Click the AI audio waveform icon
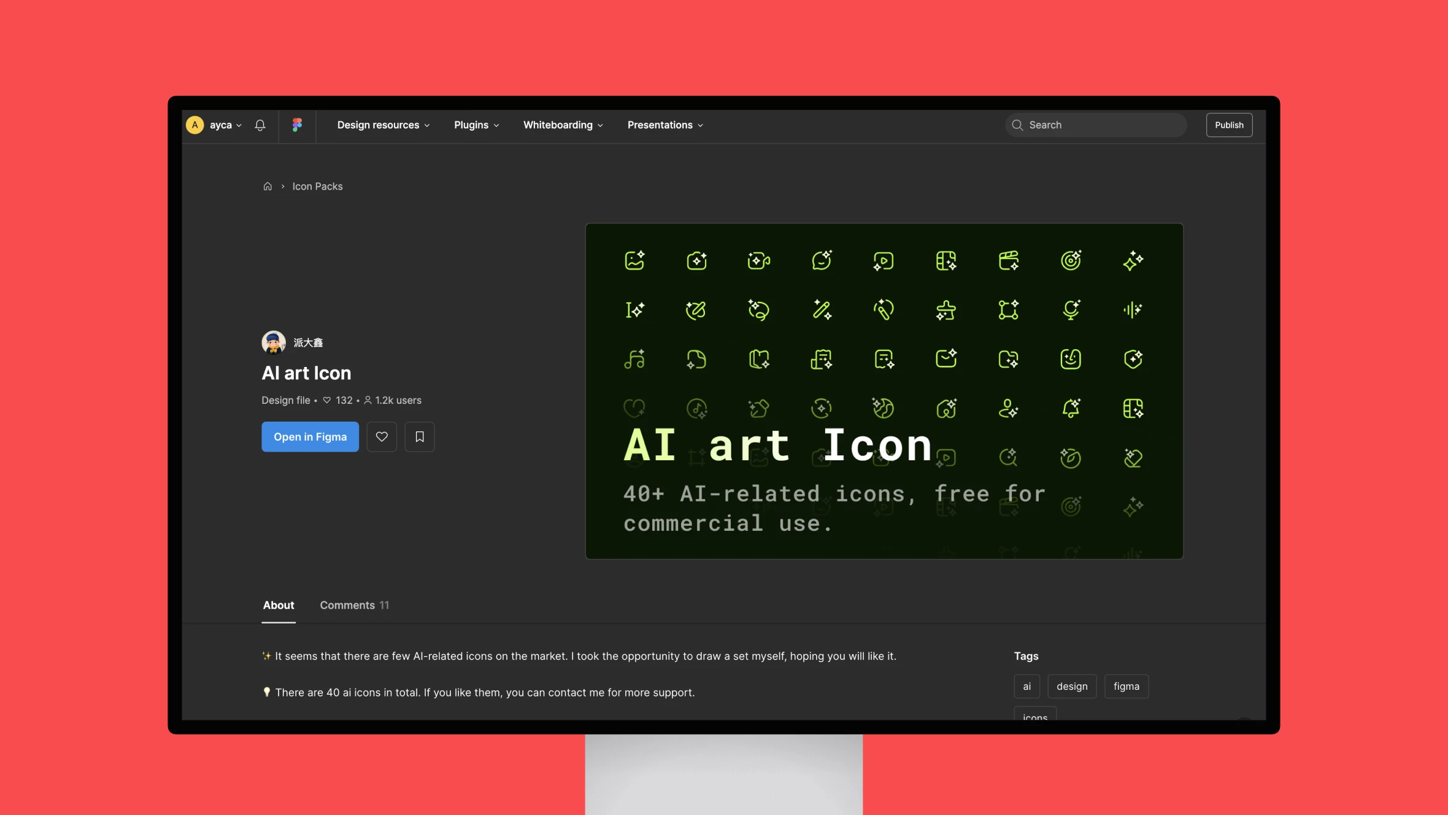 pyautogui.click(x=1132, y=309)
